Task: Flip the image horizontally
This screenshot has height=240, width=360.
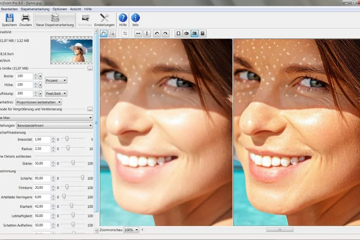Action: 138,34
